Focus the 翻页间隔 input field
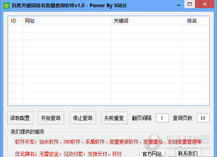 tap(162, 118)
